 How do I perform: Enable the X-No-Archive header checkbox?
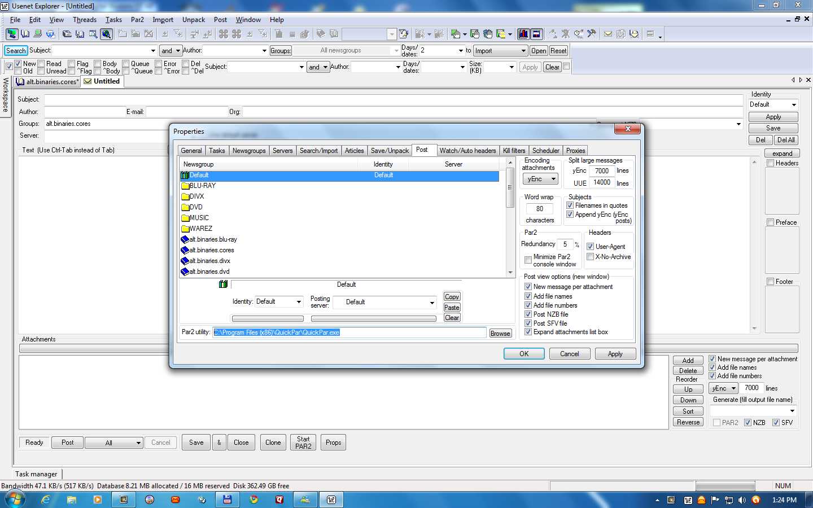pos(590,257)
